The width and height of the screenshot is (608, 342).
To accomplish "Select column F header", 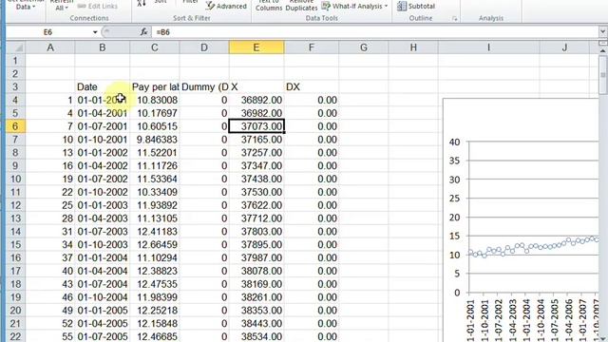I will [x=311, y=47].
